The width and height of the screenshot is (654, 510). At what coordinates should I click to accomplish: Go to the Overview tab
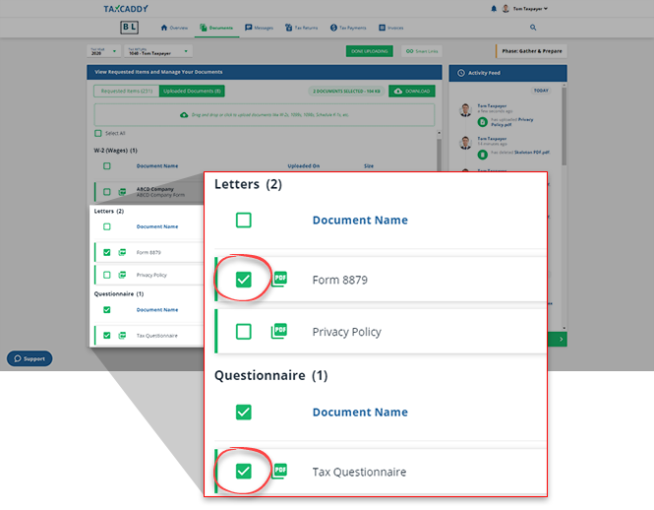(x=174, y=28)
